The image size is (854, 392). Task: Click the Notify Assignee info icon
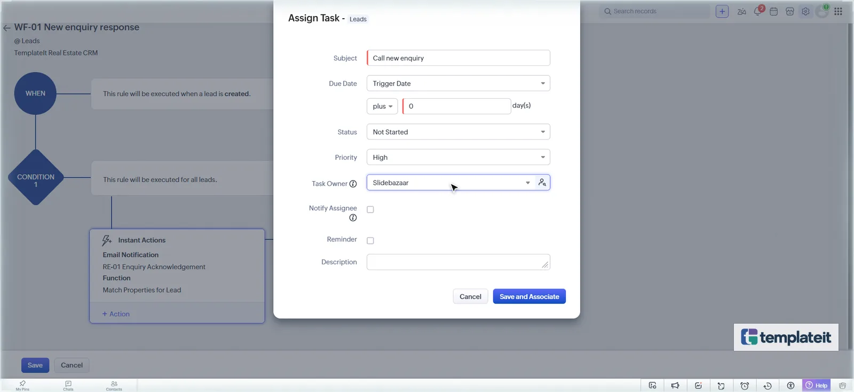coord(353,218)
